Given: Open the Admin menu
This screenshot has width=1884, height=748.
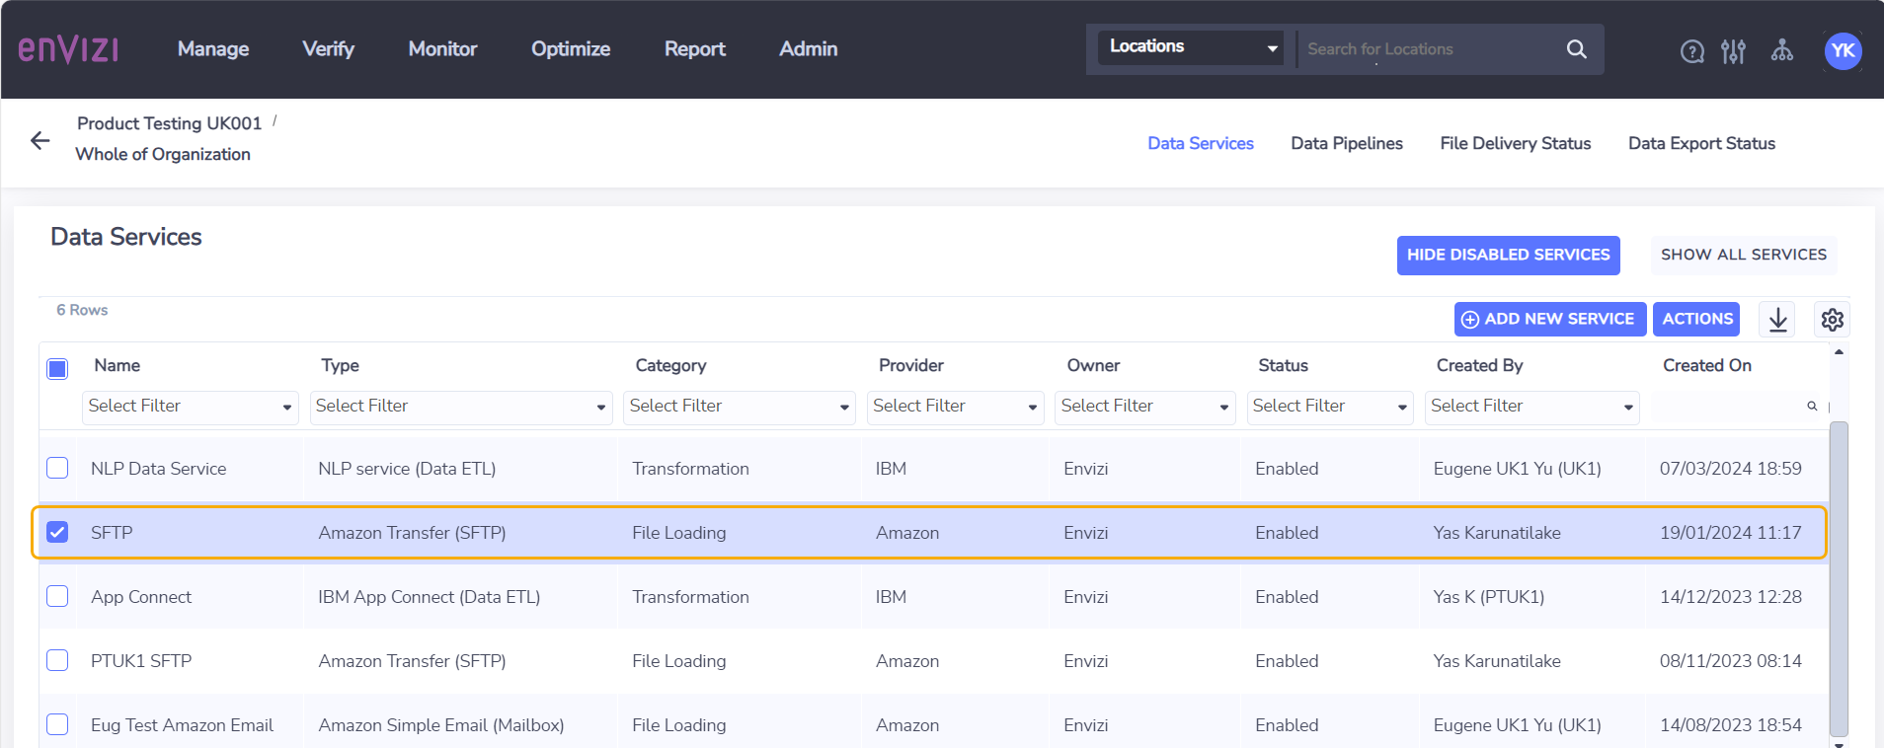Looking at the screenshot, I should point(809,49).
